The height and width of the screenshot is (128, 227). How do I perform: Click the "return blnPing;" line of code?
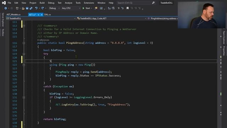pyautogui.click(x=55, y=119)
